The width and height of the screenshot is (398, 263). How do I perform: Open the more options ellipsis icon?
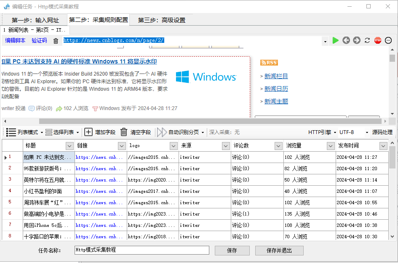(388, 40)
